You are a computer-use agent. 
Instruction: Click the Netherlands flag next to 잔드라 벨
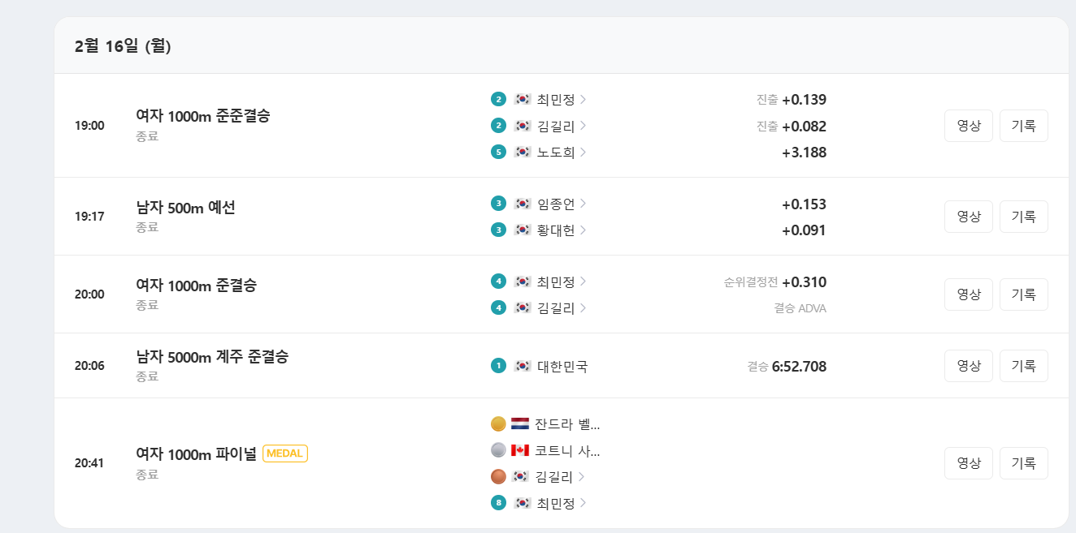[523, 423]
